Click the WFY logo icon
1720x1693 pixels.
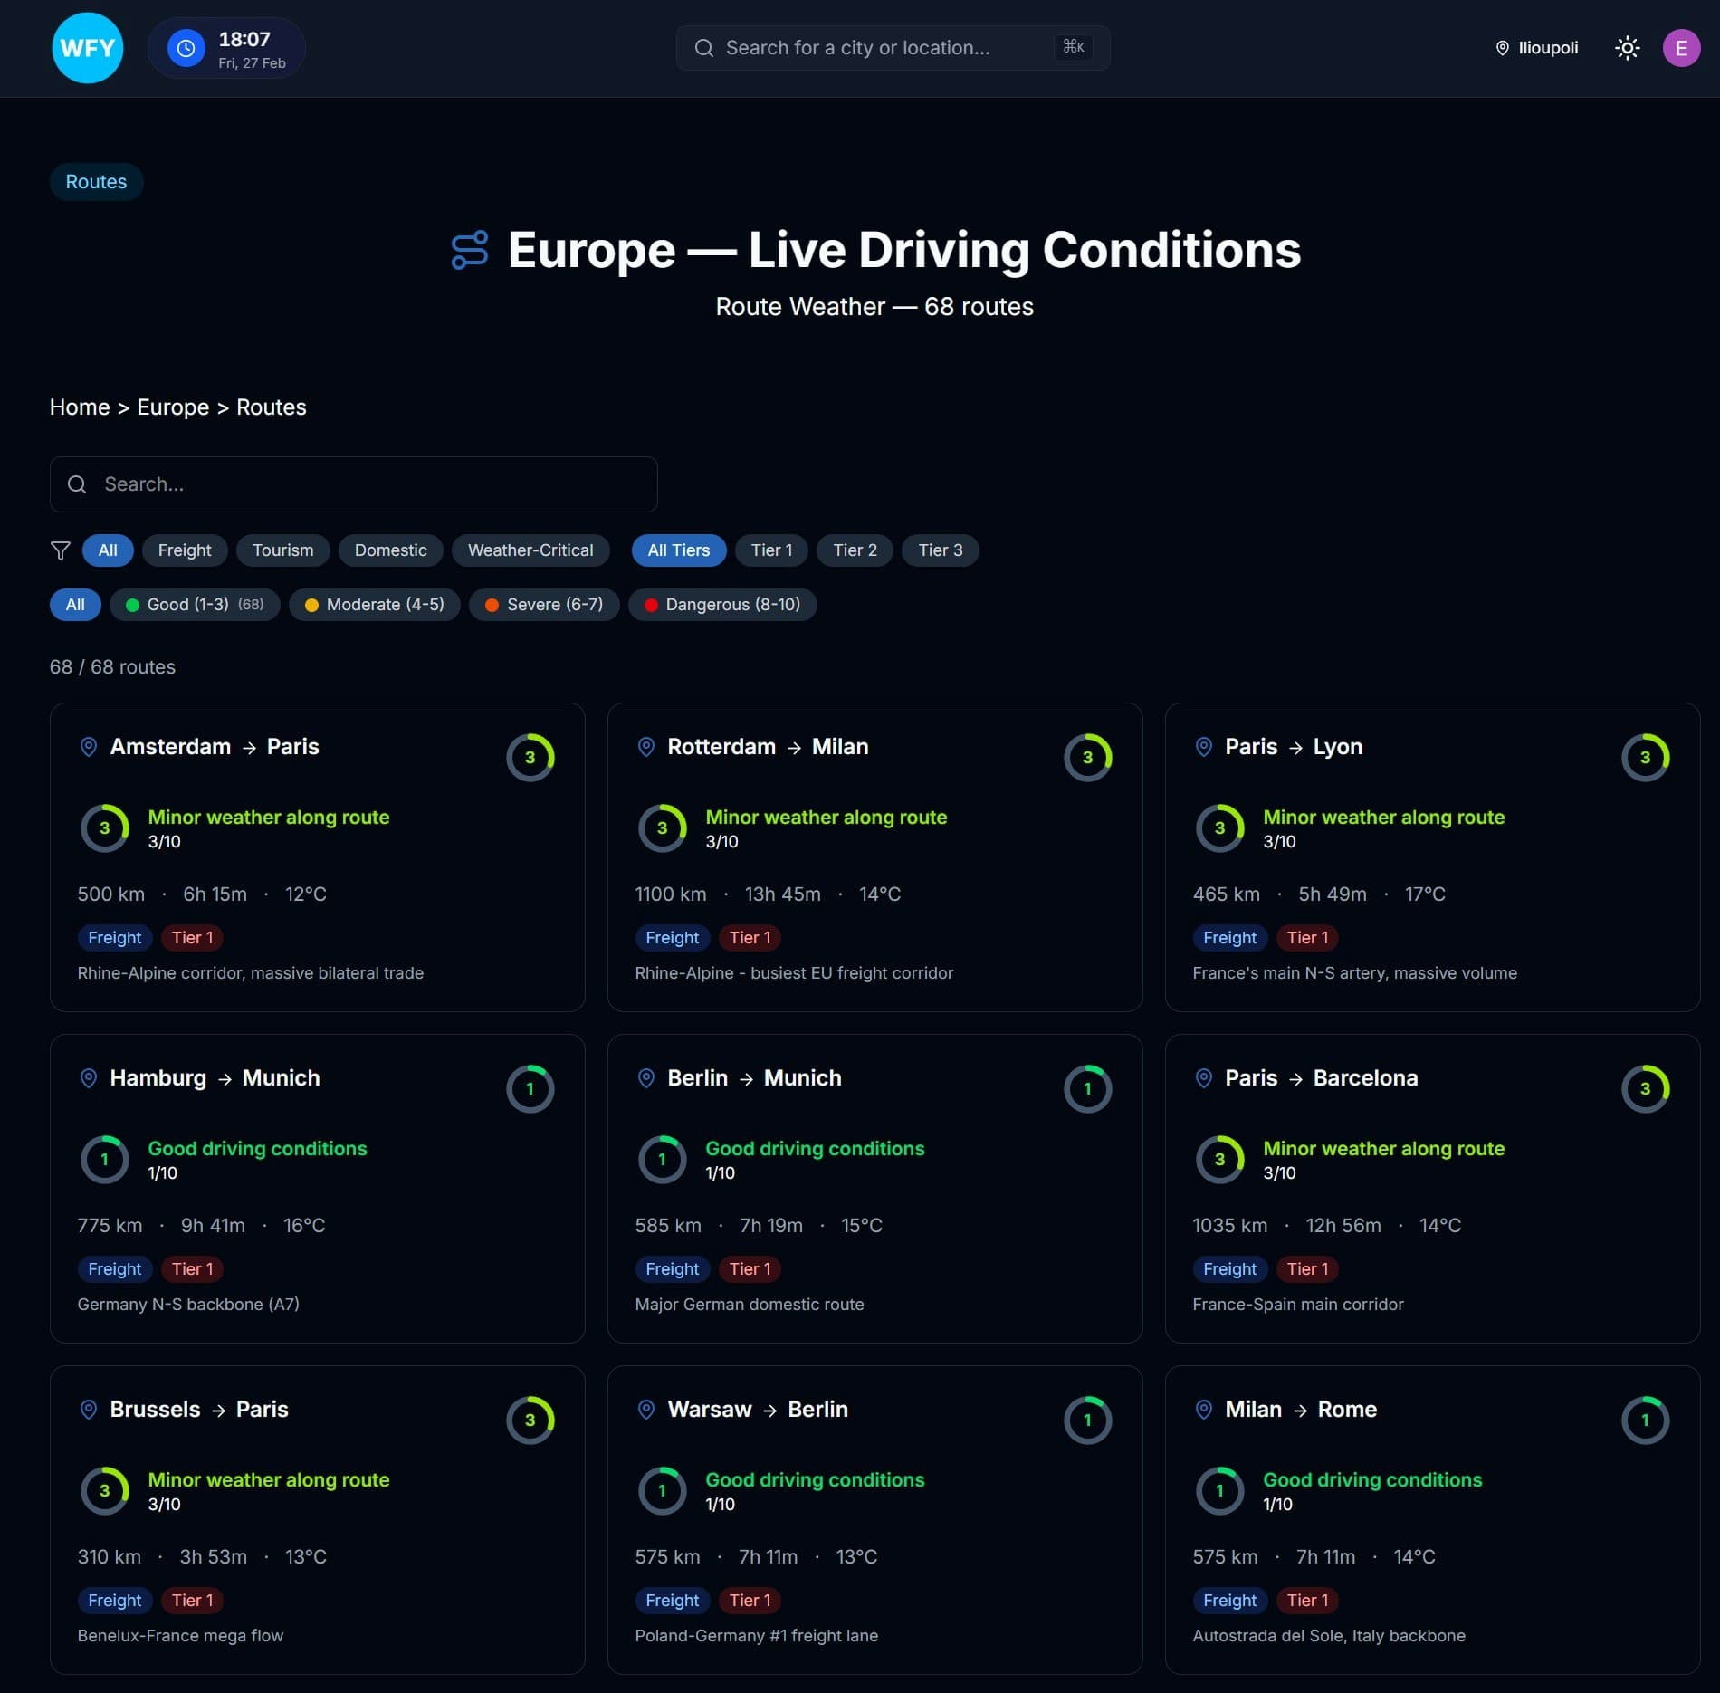tap(87, 48)
